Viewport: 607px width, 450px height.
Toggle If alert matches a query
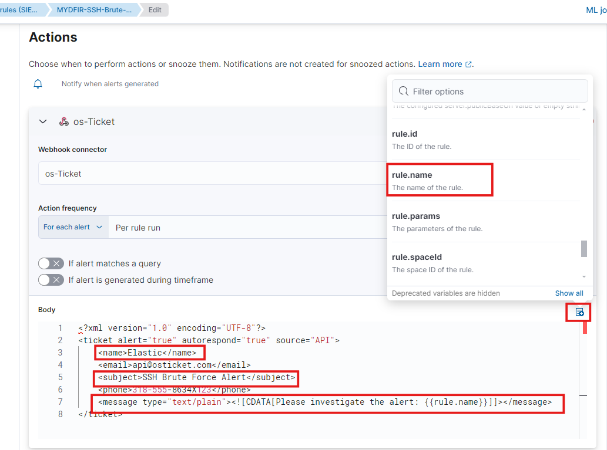(x=51, y=263)
